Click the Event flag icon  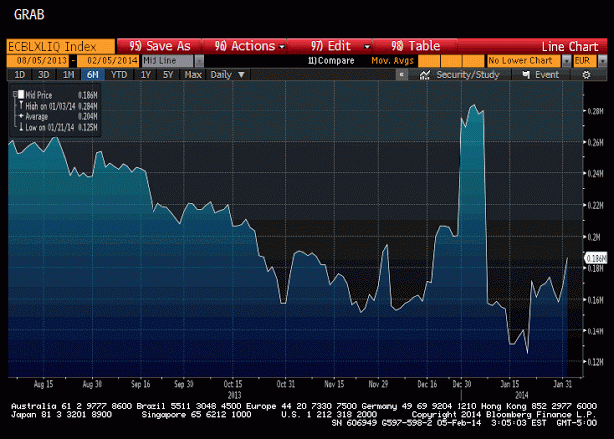click(541, 75)
